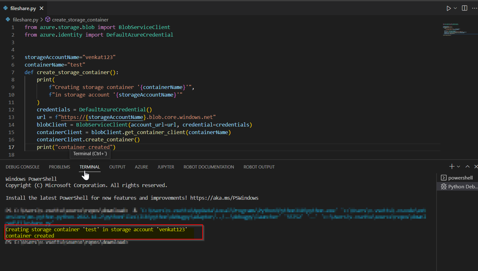Click the storageAccountName assignment on line 5

(70, 57)
